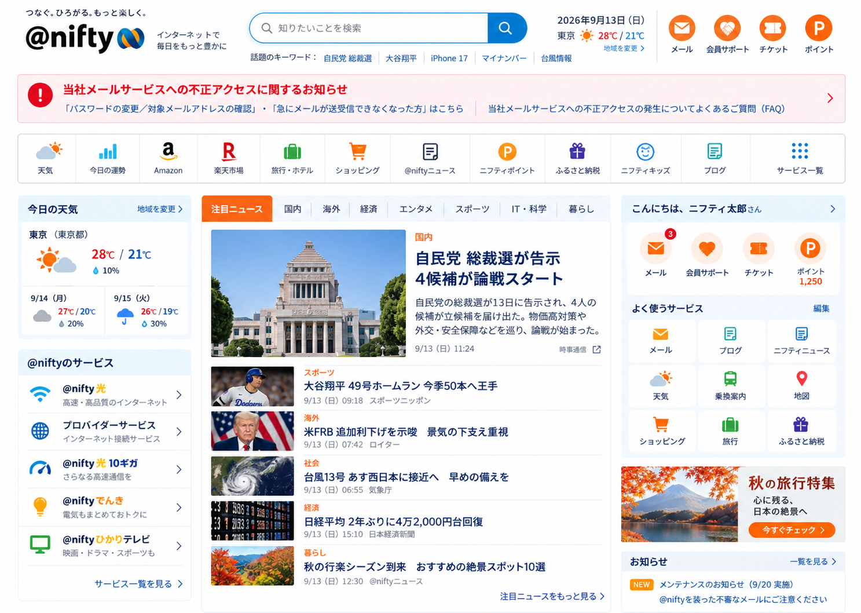Click サービス一覧を見る link
861x613 pixels.
tap(138, 584)
